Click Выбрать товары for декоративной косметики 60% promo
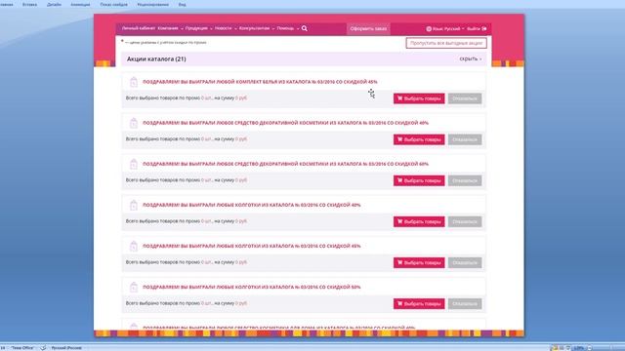The image size is (625, 351). (419, 180)
